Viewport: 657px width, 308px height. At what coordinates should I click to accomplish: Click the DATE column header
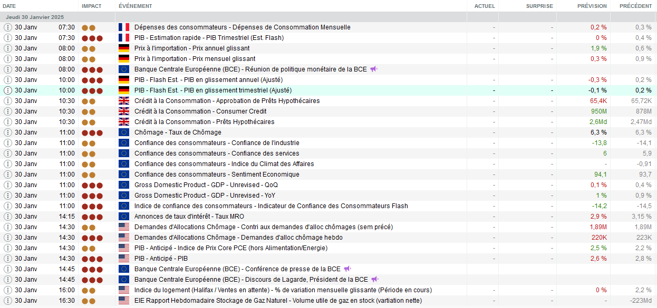click(9, 6)
